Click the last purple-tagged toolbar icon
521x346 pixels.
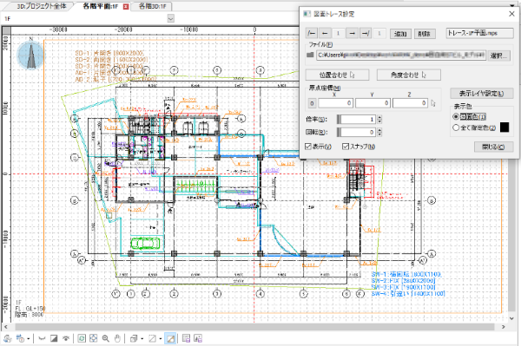198,339
